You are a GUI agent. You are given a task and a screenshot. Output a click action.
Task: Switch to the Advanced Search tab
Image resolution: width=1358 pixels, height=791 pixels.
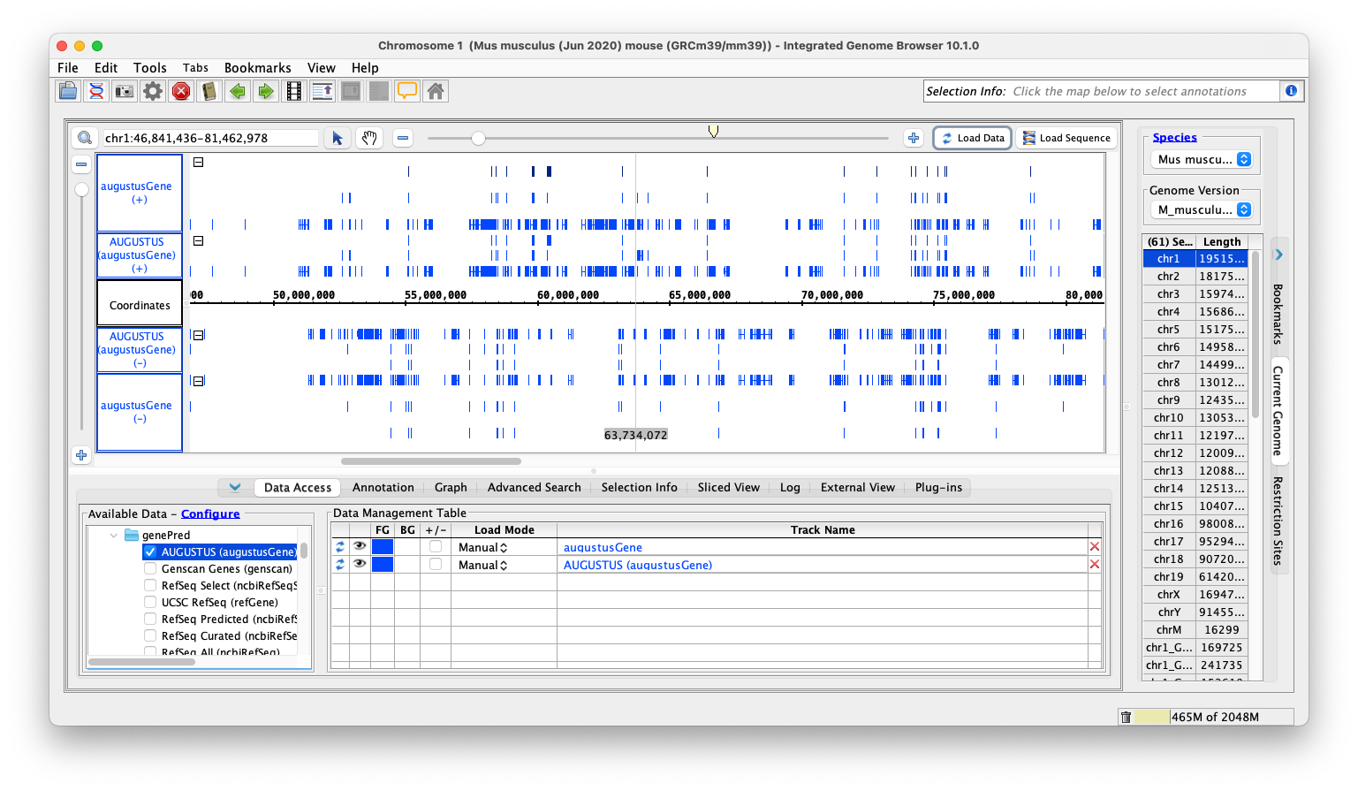(534, 488)
